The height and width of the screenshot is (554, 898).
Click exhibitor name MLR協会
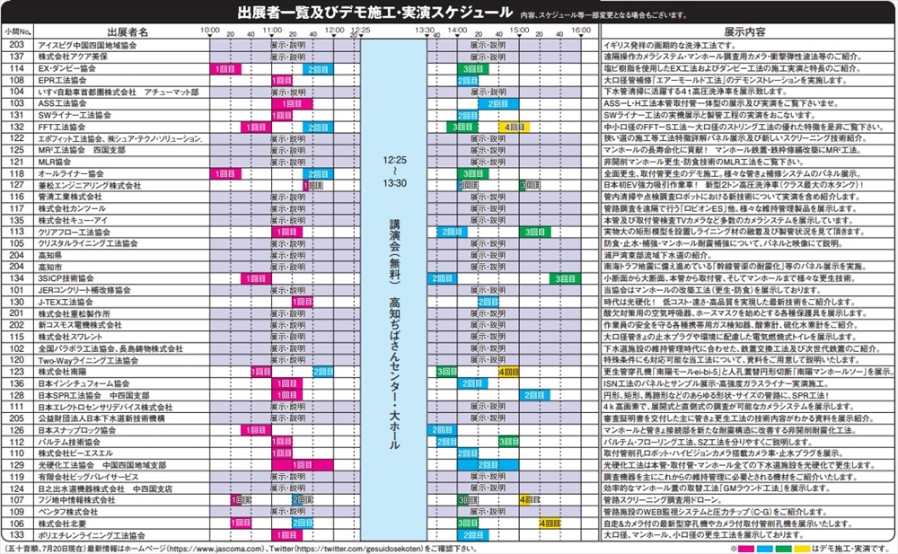tap(55, 163)
